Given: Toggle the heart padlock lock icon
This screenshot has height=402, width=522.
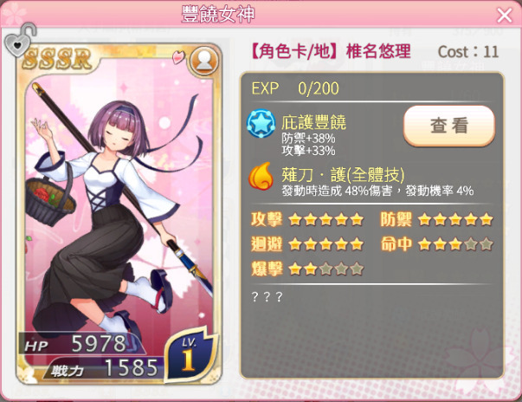Looking at the screenshot, I should (x=20, y=40).
